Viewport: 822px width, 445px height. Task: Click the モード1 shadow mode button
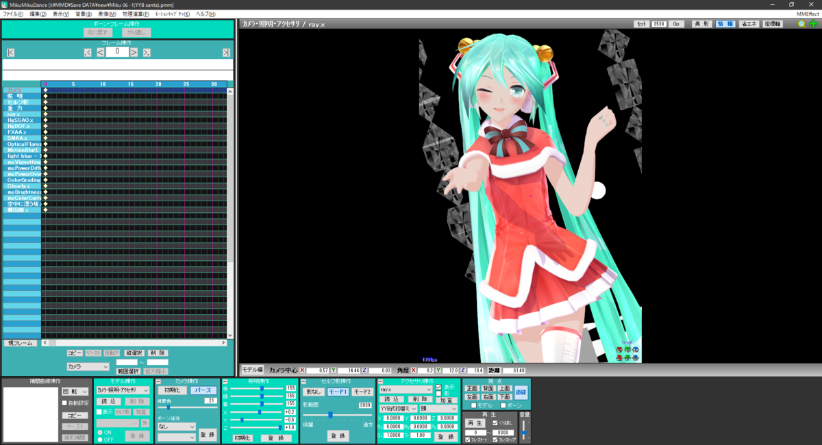(338, 392)
